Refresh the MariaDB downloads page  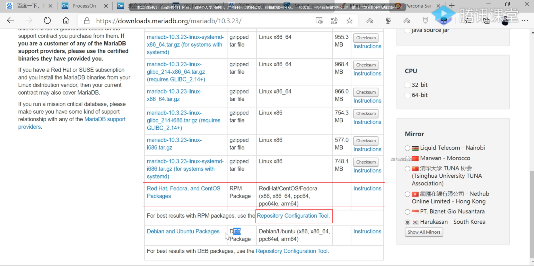tap(47, 20)
